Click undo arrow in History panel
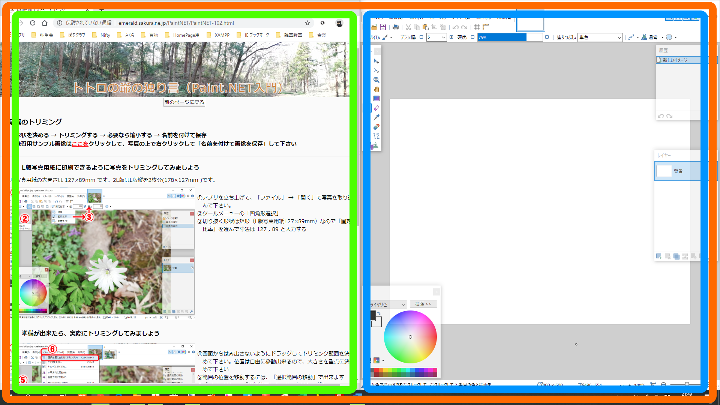Screen dimensions: 720x405 point(661,116)
